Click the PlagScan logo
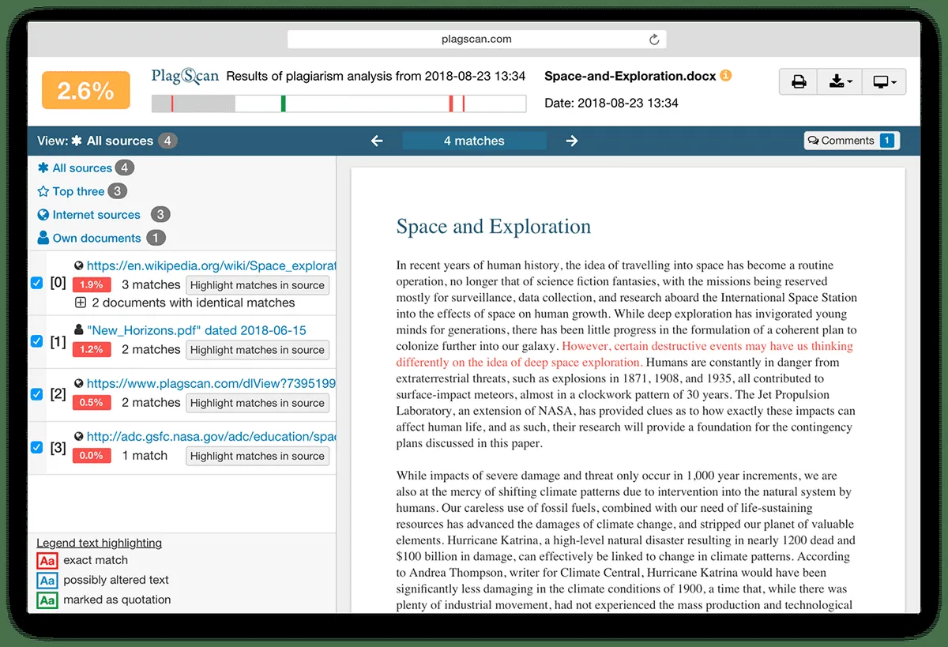The height and width of the screenshot is (647, 948). 185,76
